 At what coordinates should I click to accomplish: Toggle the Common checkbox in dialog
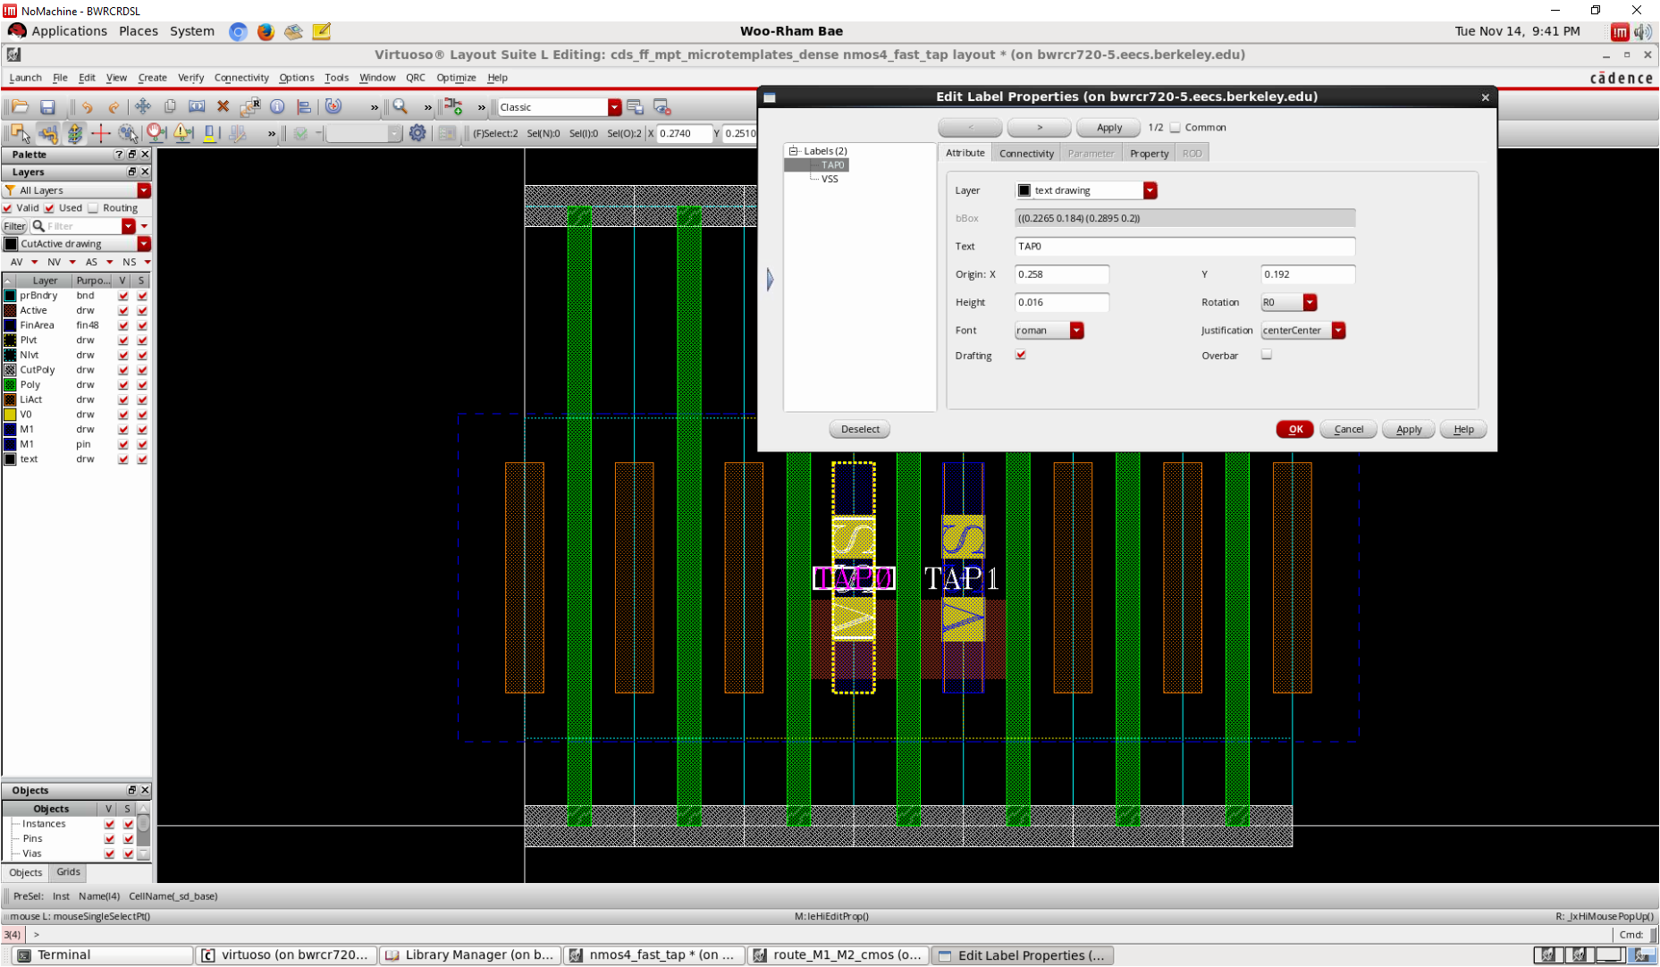click(1175, 128)
